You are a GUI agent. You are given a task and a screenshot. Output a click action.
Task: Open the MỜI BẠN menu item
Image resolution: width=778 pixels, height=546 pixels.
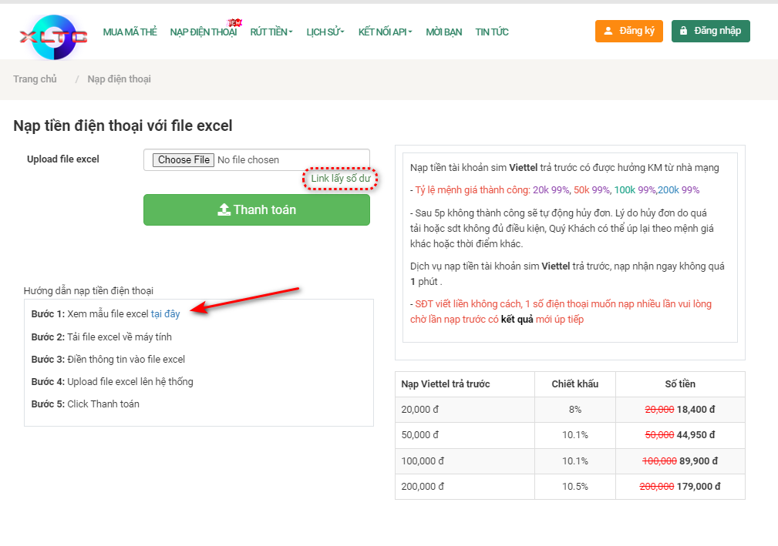coord(443,32)
